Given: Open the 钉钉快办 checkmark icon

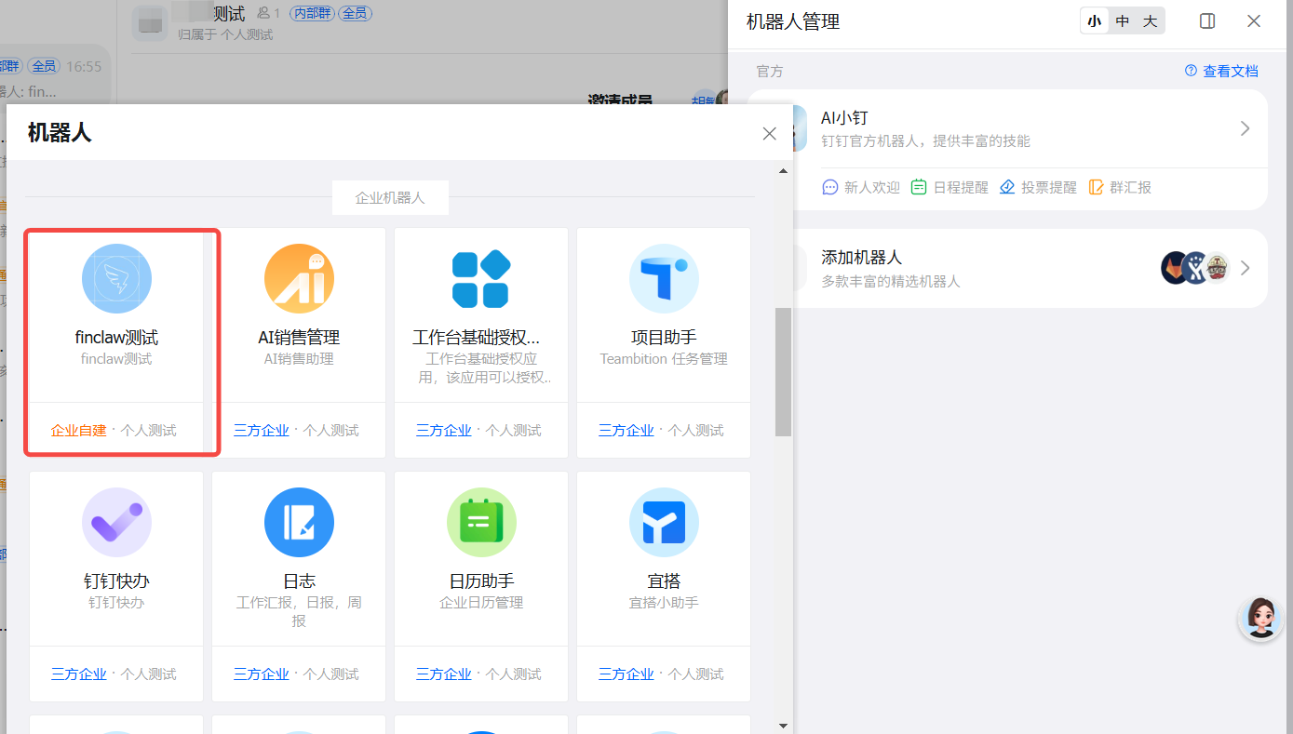Looking at the screenshot, I should [116, 522].
